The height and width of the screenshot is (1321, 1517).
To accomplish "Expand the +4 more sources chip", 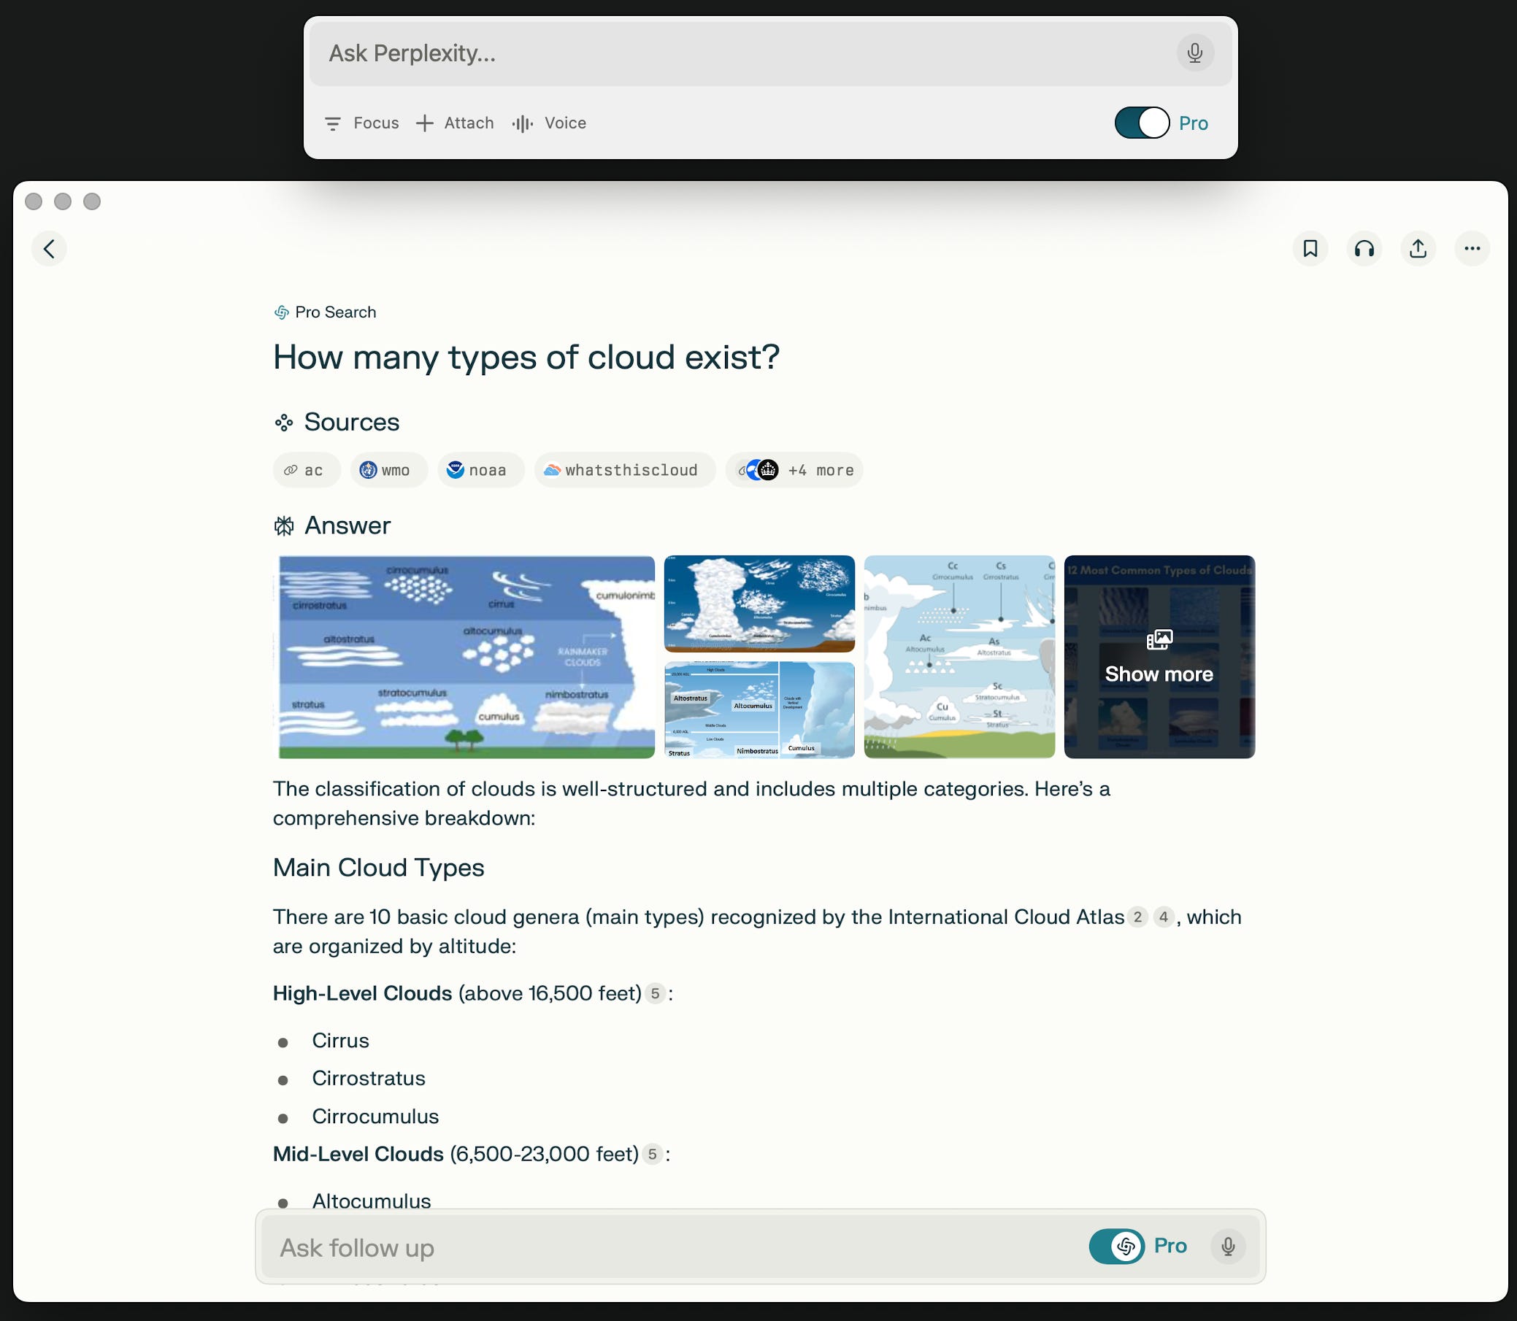I will coord(794,470).
